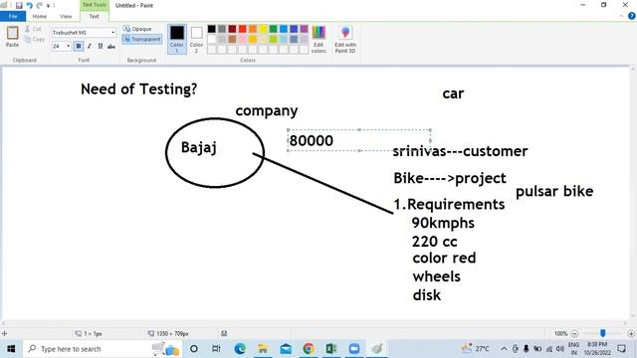637x358 pixels.
Task: Launch Microsoft Edge from taskbar
Action: [240, 349]
